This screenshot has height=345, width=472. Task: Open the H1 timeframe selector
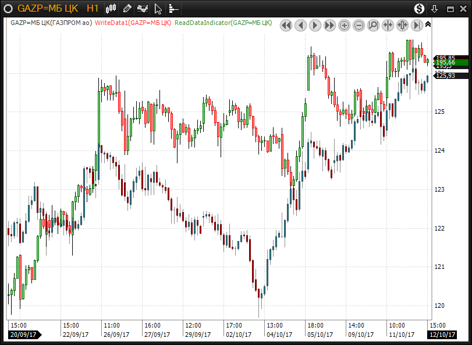(x=92, y=8)
